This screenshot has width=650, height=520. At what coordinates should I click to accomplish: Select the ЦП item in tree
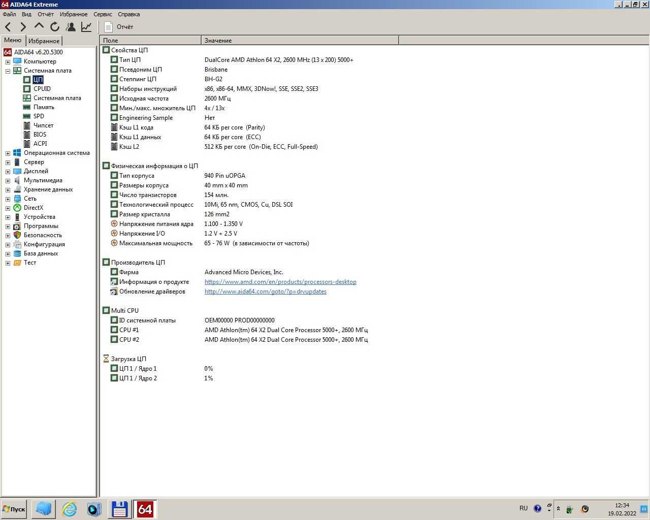pos(38,80)
